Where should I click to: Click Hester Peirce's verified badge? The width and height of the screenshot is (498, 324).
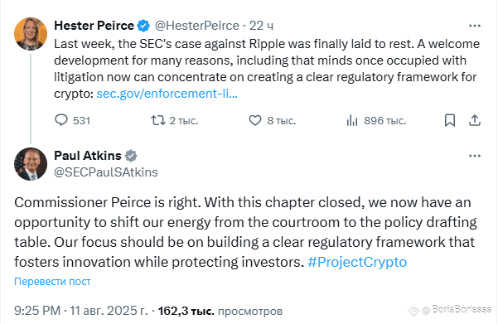(143, 26)
